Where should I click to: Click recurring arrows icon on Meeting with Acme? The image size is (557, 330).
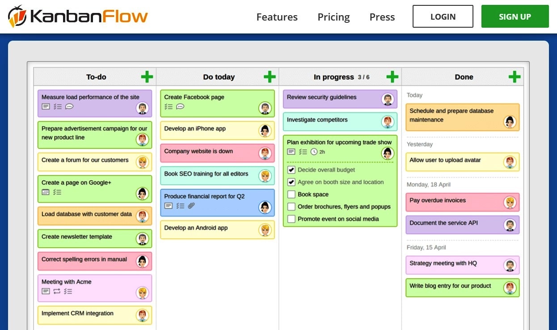pos(57,291)
